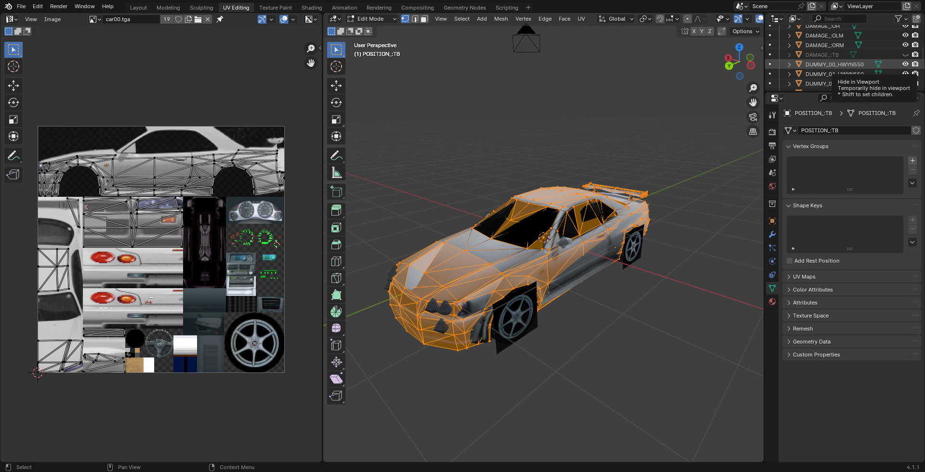Open the Global transform orientation dropdown
Screen dimensions: 925x472
[x=616, y=19]
